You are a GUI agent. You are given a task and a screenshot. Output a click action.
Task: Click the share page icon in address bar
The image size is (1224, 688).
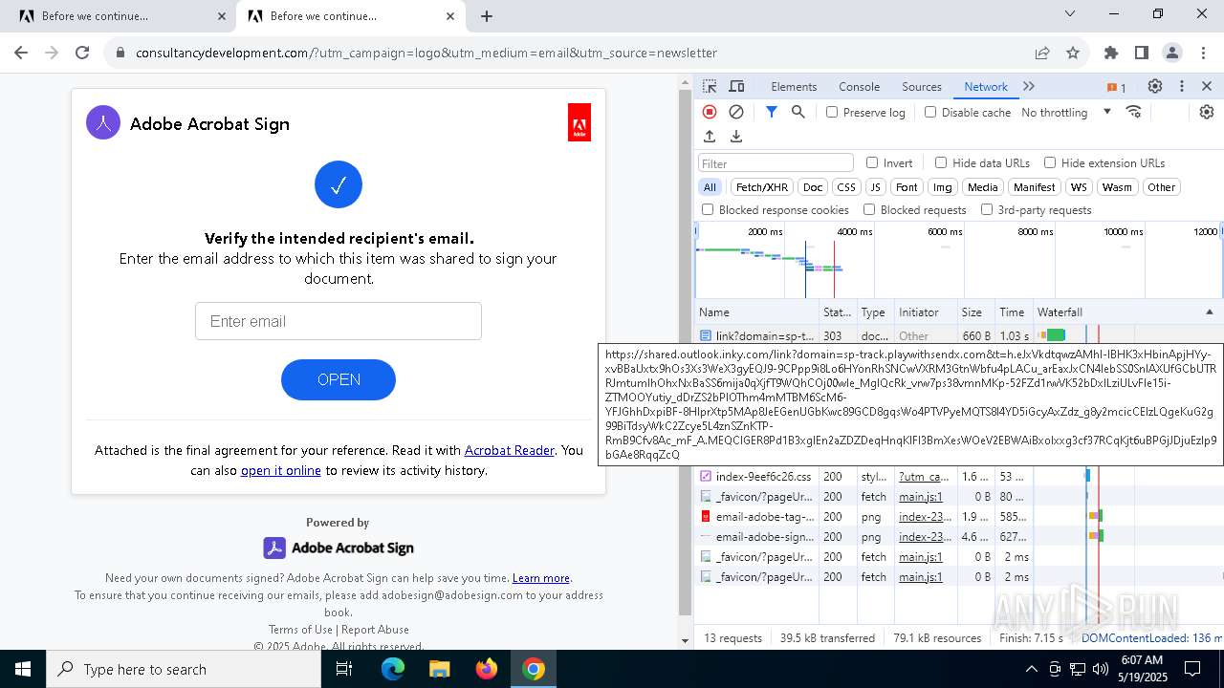pos(1042,53)
